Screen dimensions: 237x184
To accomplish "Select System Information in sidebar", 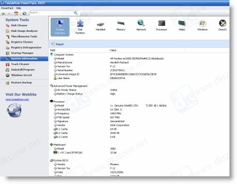I will click(x=24, y=59).
